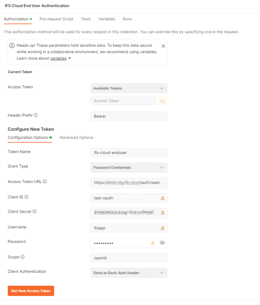This screenshot has height=305, width=260.
Task: Dismiss the Heads up notice
Action: point(163,46)
